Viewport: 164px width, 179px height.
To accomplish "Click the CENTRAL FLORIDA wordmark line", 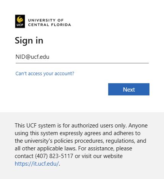I will [x=49, y=25].
